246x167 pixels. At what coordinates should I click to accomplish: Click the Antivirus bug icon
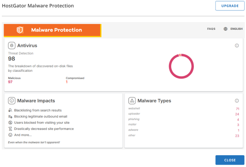tap(12, 46)
